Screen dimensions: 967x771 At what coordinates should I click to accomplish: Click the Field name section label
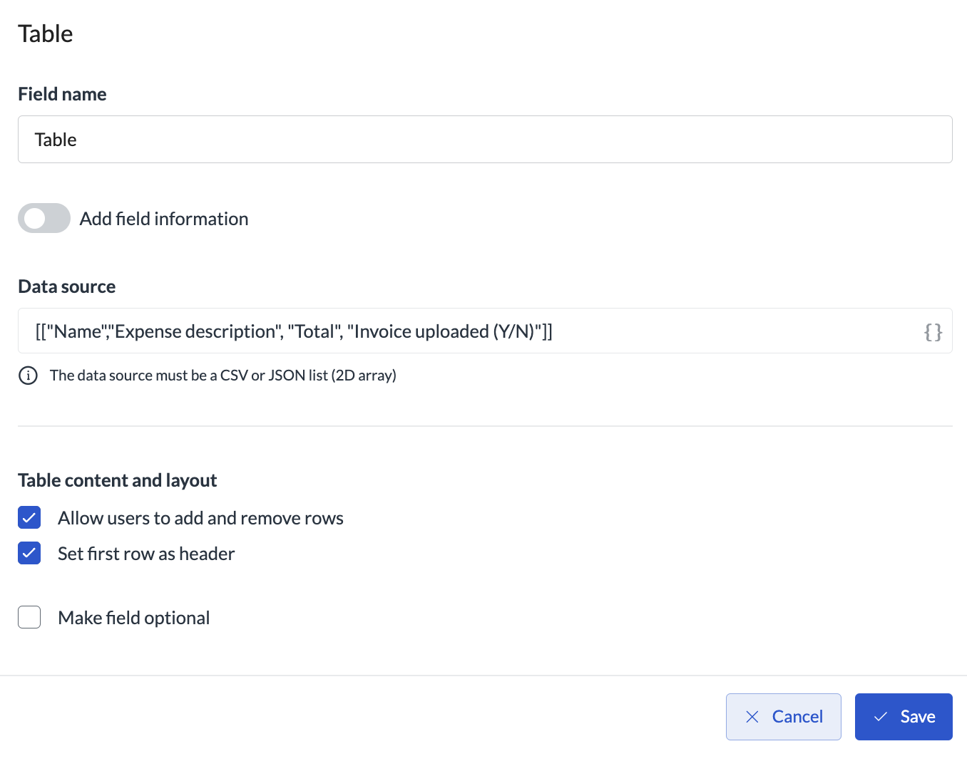point(62,94)
